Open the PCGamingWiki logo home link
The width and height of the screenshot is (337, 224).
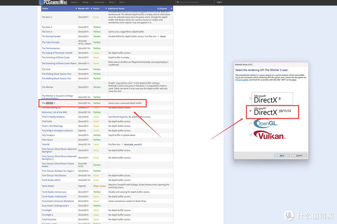point(53,2)
